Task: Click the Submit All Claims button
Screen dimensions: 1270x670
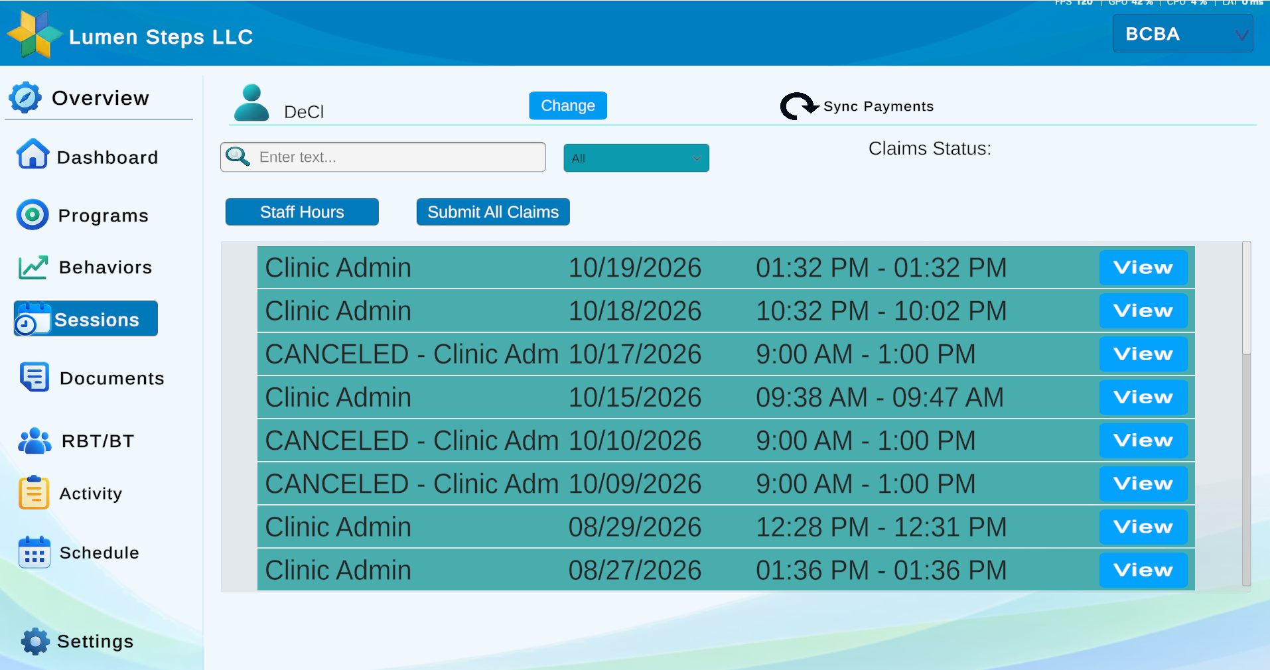Action: [x=493, y=212]
